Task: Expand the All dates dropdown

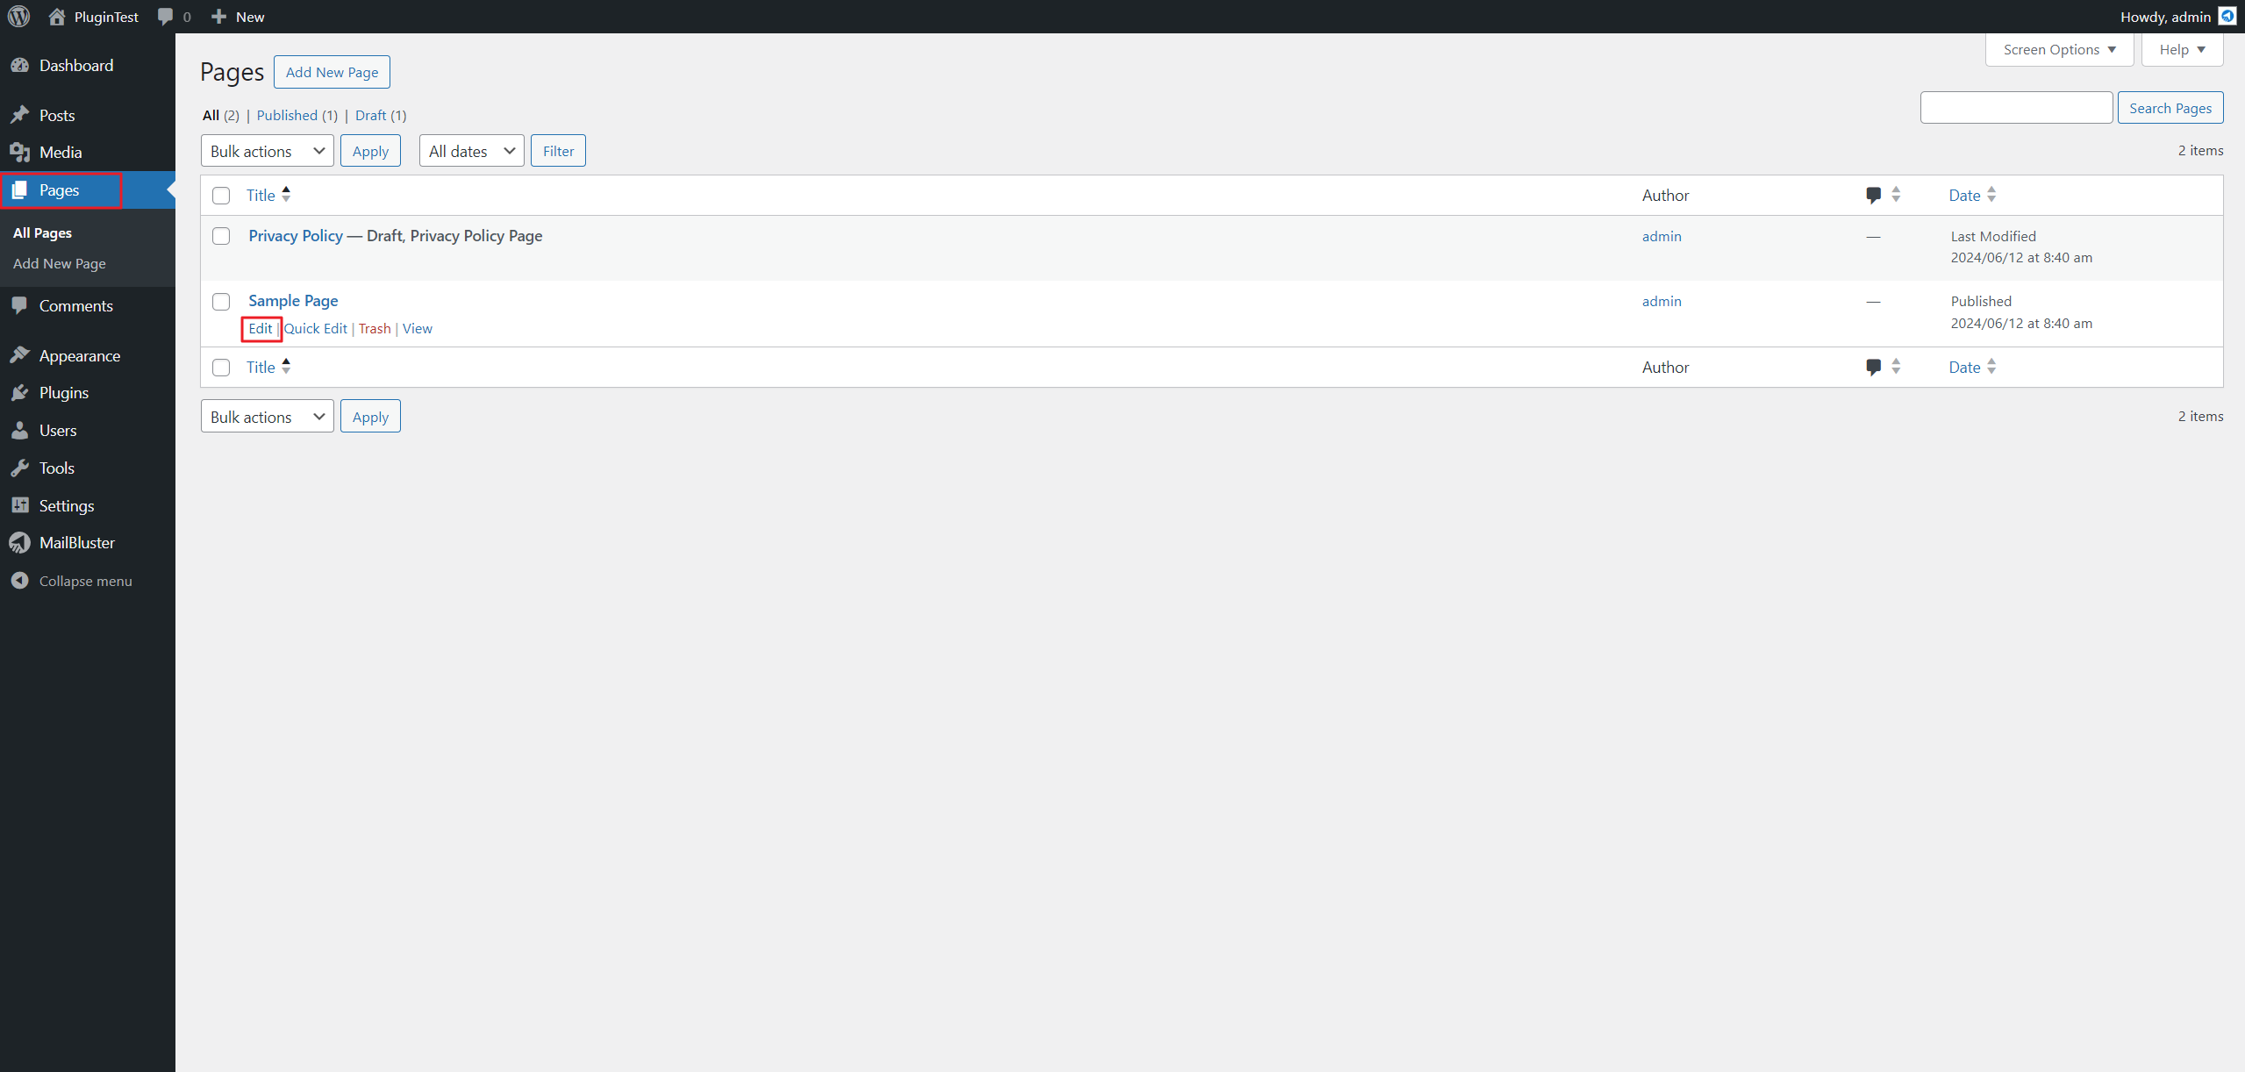Action: 471,151
